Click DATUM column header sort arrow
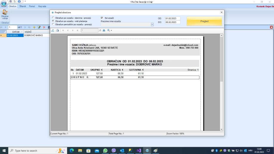 pyautogui.click(x=22, y=32)
